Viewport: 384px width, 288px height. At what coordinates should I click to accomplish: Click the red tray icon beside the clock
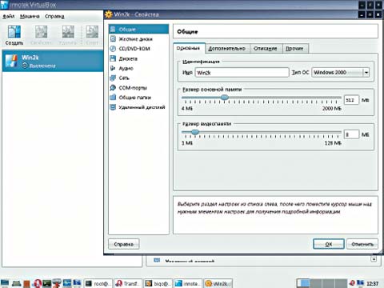pyautogui.click(x=352, y=282)
